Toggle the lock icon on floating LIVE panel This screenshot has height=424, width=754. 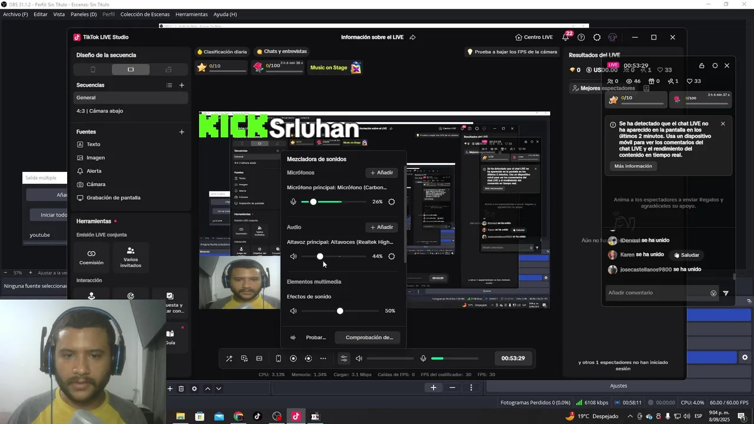(x=702, y=65)
